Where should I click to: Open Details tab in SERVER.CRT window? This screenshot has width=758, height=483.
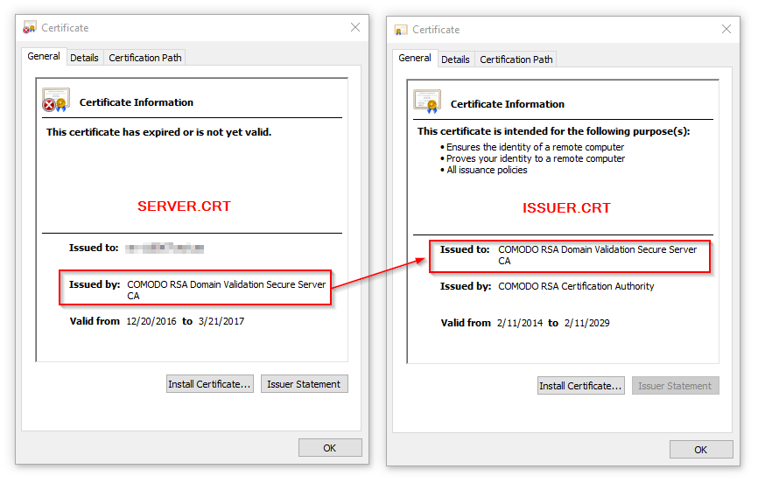84,58
